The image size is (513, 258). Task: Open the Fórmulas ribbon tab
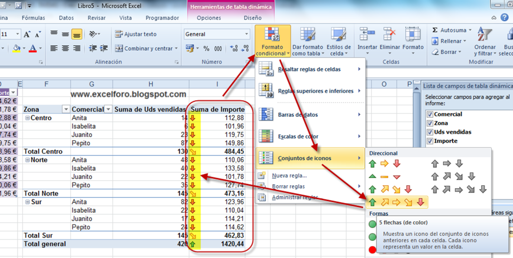(34, 18)
